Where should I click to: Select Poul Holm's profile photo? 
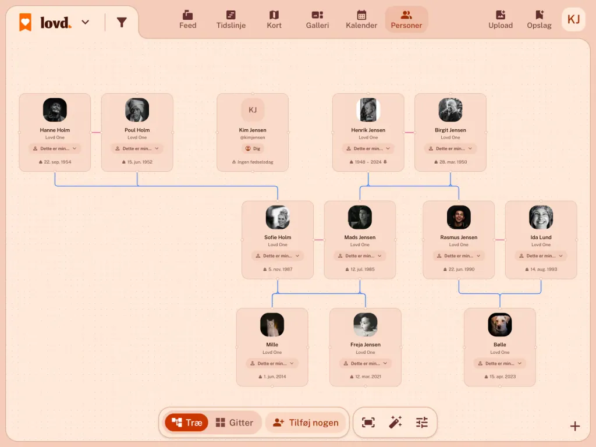137,110
